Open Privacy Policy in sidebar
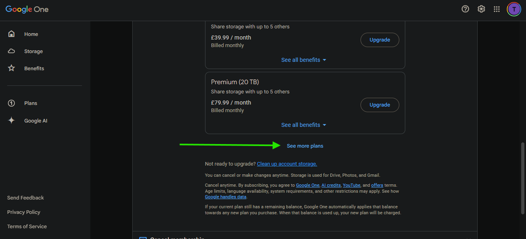 point(24,212)
